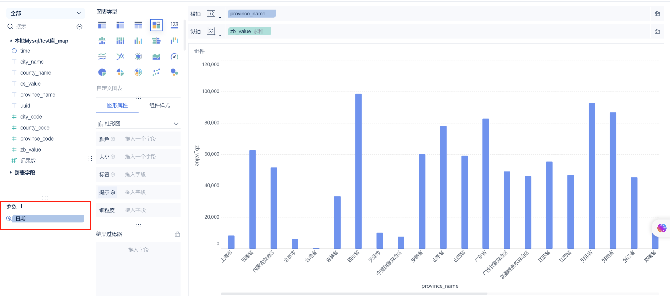Select the area chart type

pos(156,57)
